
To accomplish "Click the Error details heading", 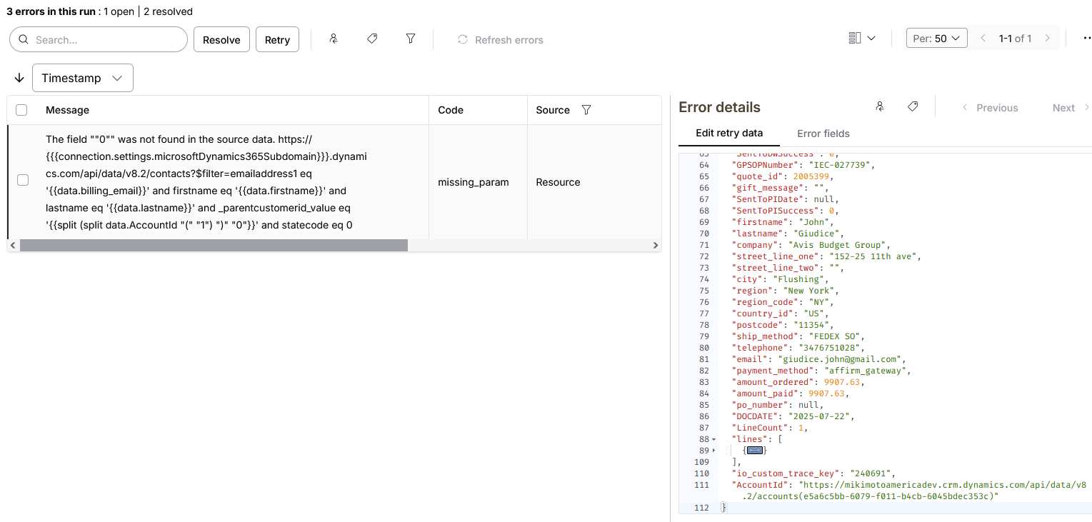I will pos(719,107).
